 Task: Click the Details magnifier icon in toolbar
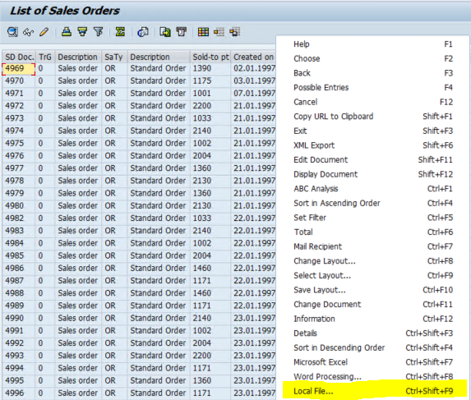coord(12,31)
